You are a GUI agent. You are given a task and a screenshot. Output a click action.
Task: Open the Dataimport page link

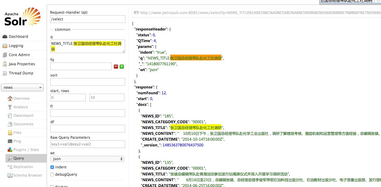point(23,116)
